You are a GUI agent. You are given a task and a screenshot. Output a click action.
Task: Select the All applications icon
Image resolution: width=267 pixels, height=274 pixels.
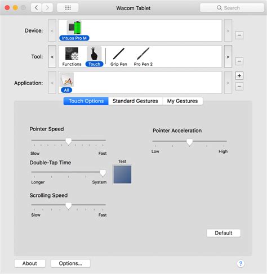(66, 80)
